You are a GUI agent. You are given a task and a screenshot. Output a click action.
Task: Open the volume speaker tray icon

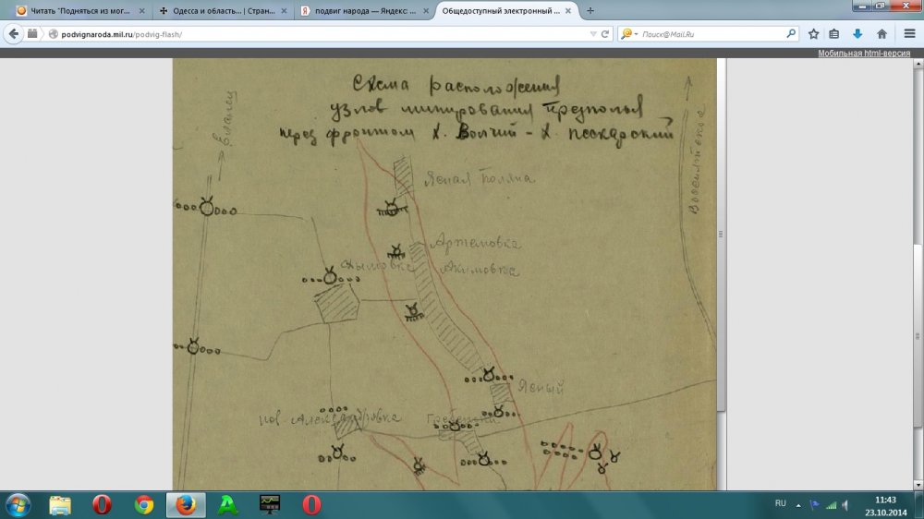click(845, 505)
